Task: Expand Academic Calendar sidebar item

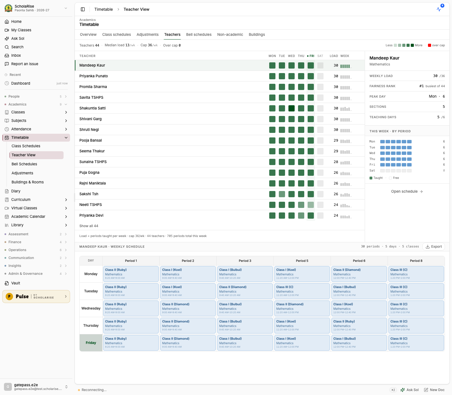Action: click(x=66, y=217)
